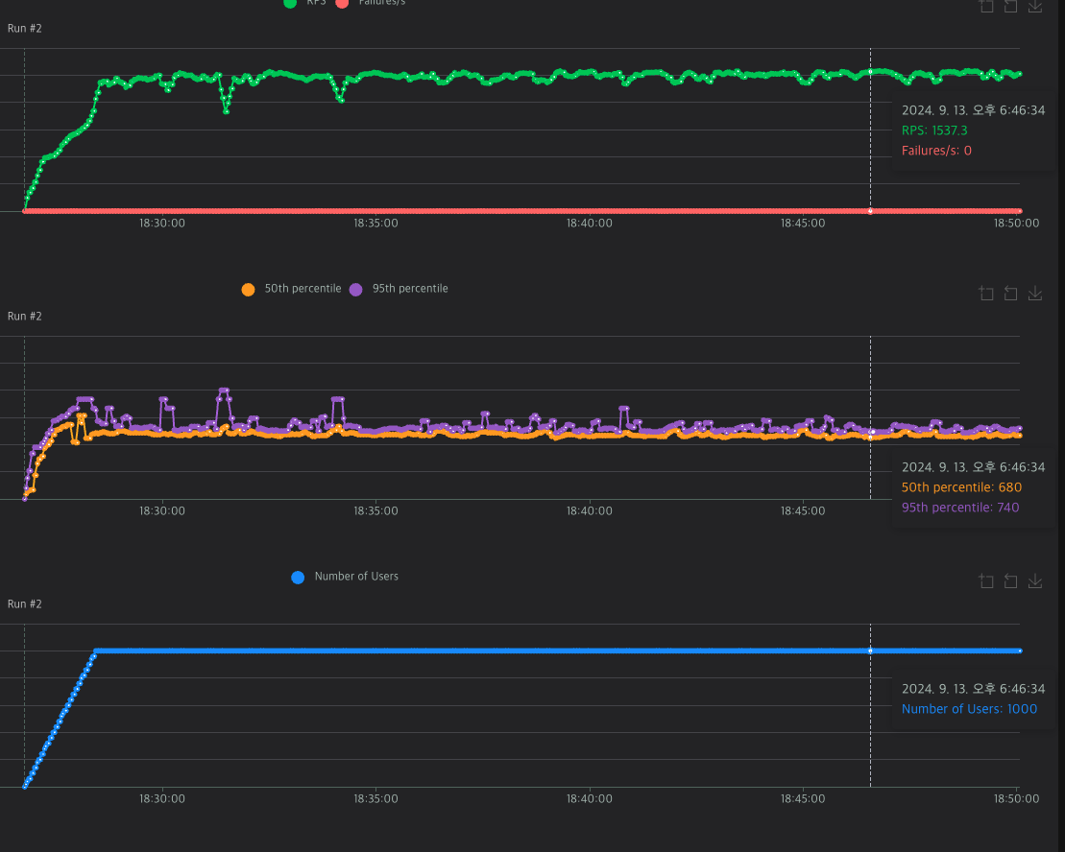Download percentile chart as image

click(x=1035, y=293)
